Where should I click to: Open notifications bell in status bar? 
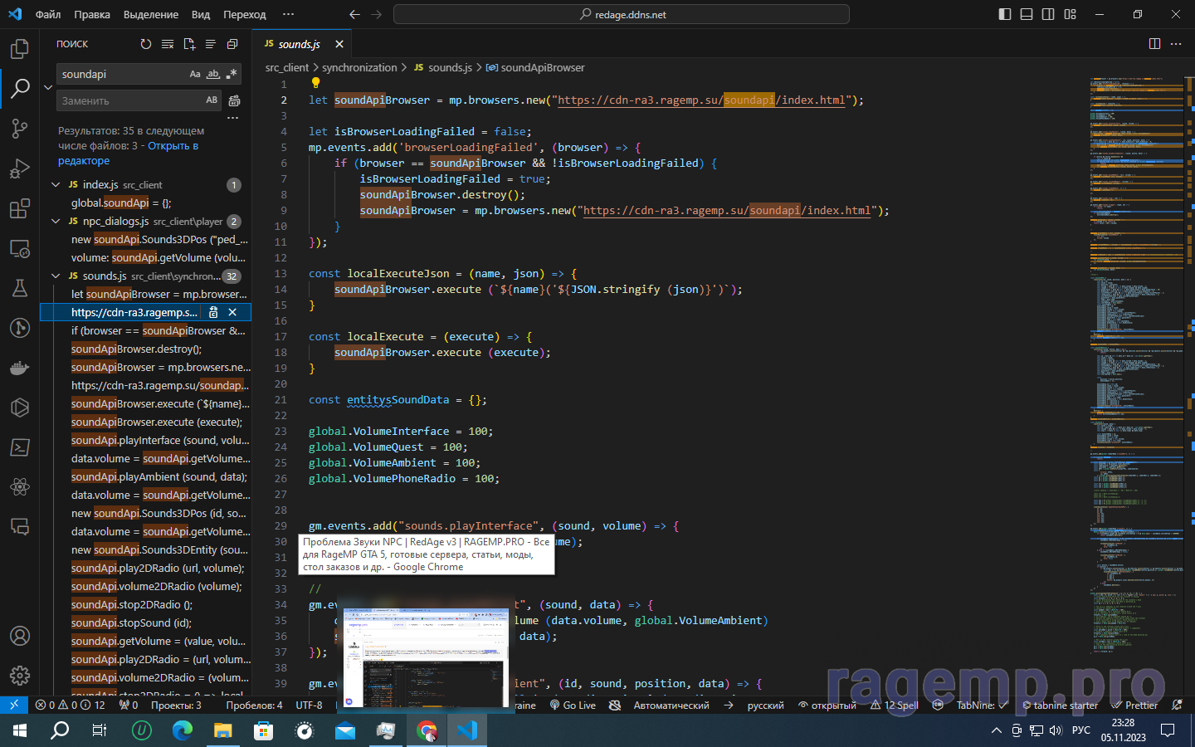1177,705
